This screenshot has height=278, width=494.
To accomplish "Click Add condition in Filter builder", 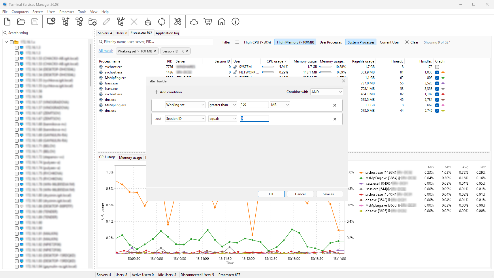I will (x=168, y=92).
